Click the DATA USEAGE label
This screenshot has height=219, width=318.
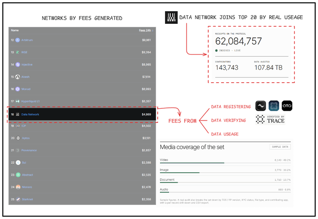pos(225,134)
